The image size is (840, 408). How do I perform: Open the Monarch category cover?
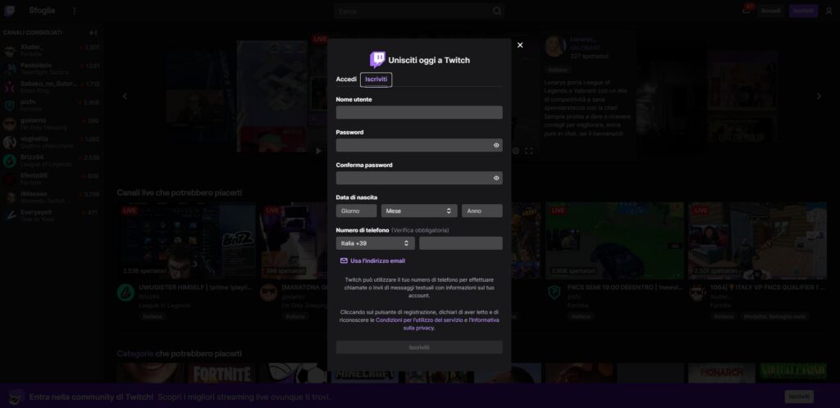coord(720,374)
